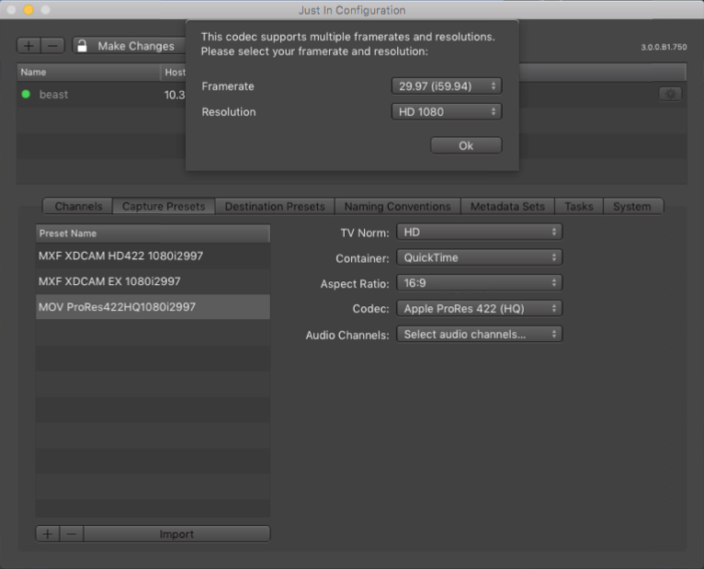Switch to the Metadata Sets tab
704x569 pixels.
(507, 206)
